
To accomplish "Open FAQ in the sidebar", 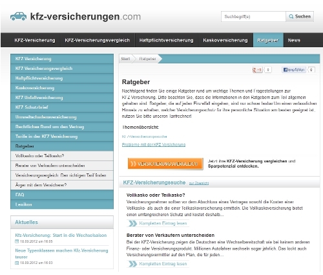I will (62, 195).
